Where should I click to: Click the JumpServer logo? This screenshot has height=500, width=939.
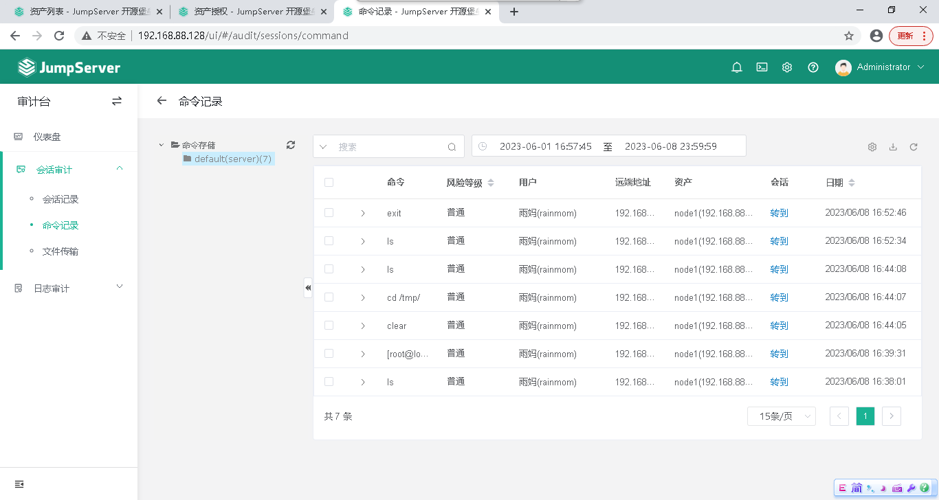coord(69,67)
